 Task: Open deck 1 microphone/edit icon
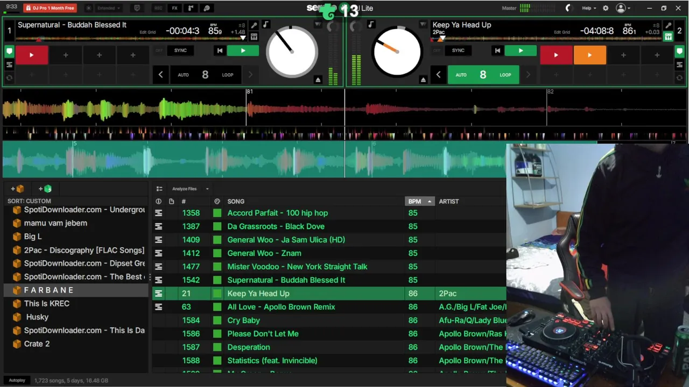tap(254, 25)
